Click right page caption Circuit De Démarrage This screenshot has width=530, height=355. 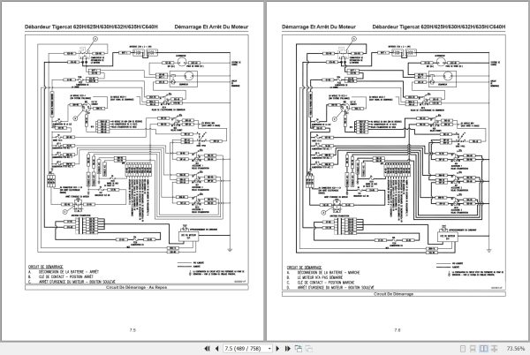394,294
